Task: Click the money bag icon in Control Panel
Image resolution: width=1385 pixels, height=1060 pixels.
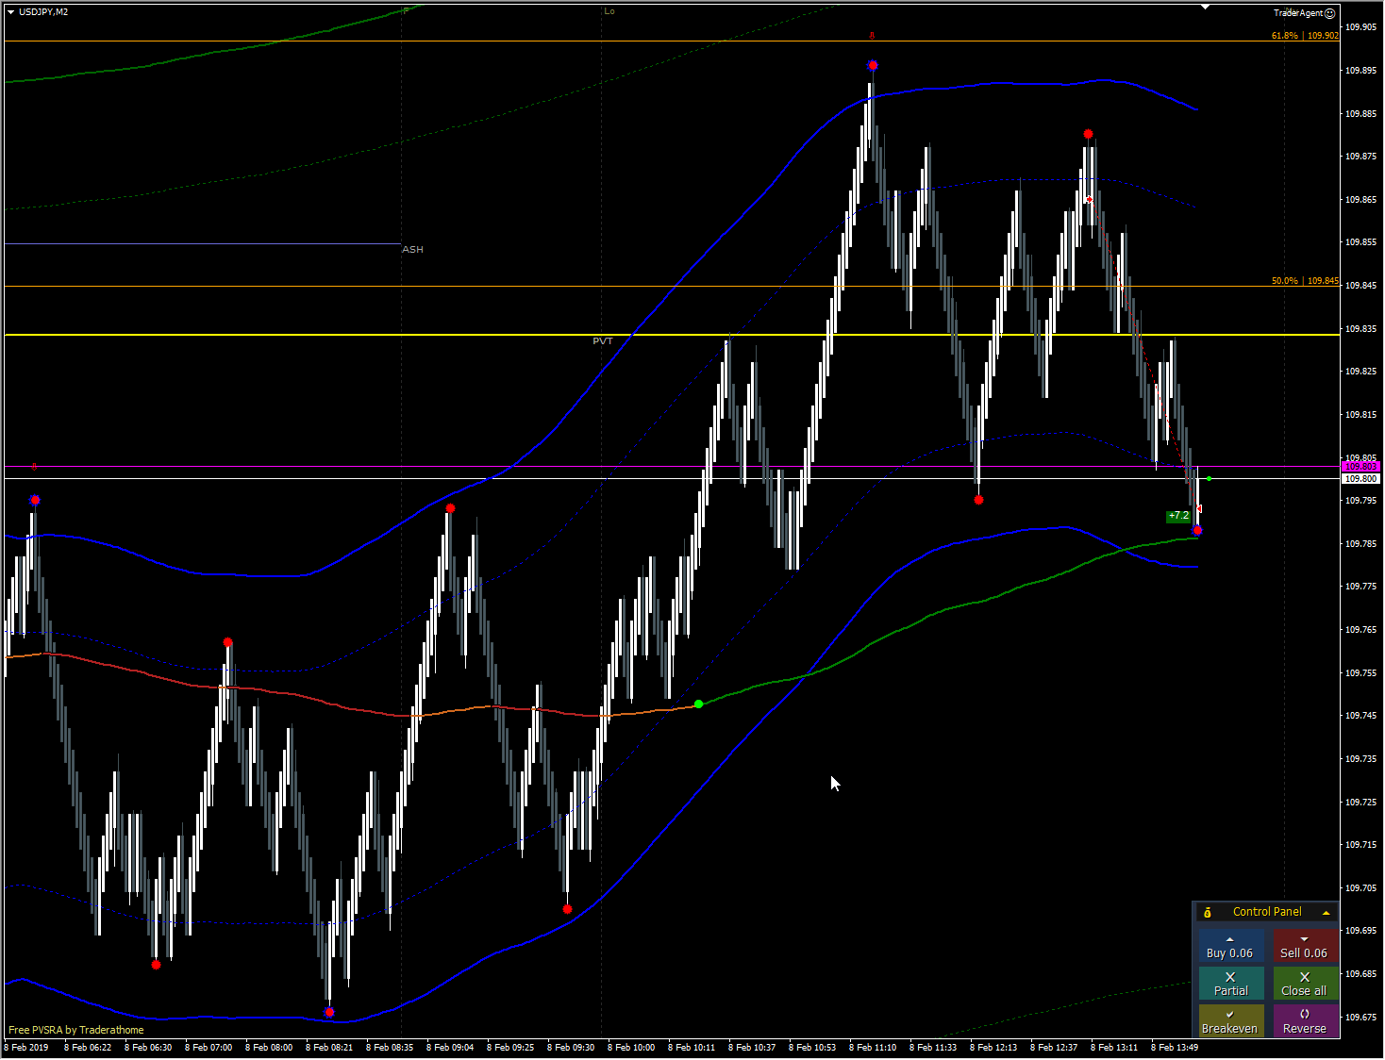Action: 1208,912
